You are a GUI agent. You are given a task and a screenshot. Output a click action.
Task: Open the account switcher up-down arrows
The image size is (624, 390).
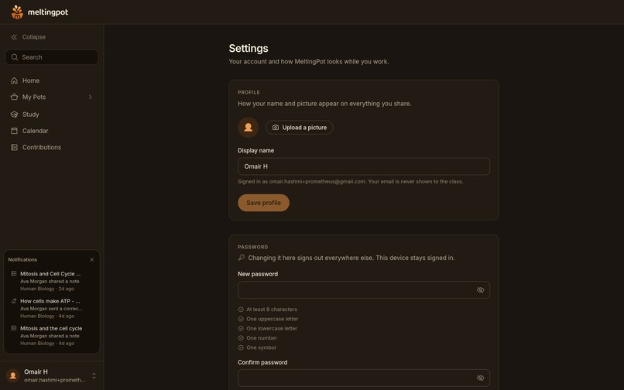(94, 375)
